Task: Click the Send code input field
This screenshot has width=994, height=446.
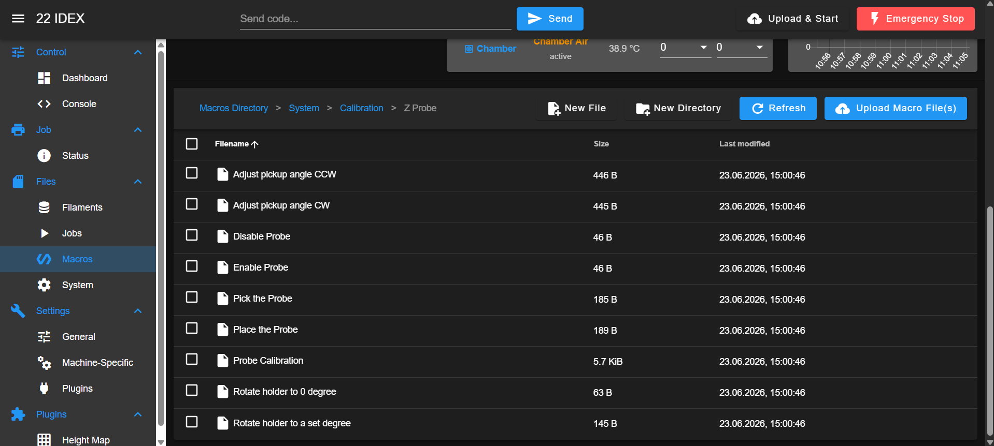Action: click(375, 19)
